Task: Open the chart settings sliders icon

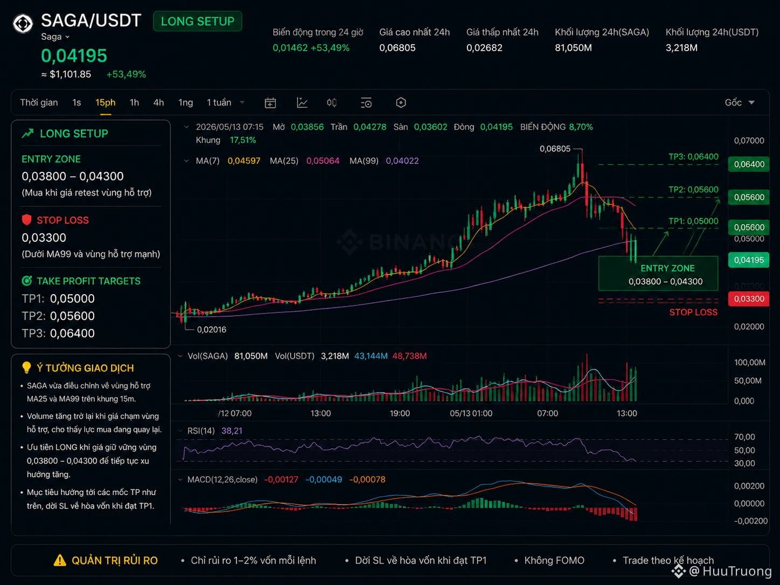Action: tap(366, 102)
